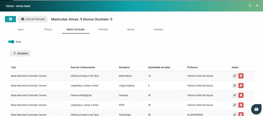Close the Turma dialog with the X
Viewport: 263px width, 116px height.
tap(257, 6)
